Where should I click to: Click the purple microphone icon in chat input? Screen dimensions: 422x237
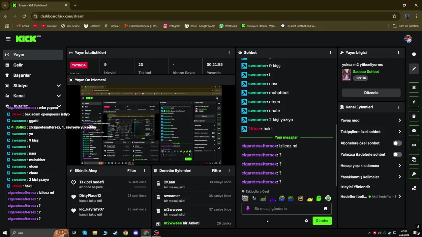pos(248,209)
